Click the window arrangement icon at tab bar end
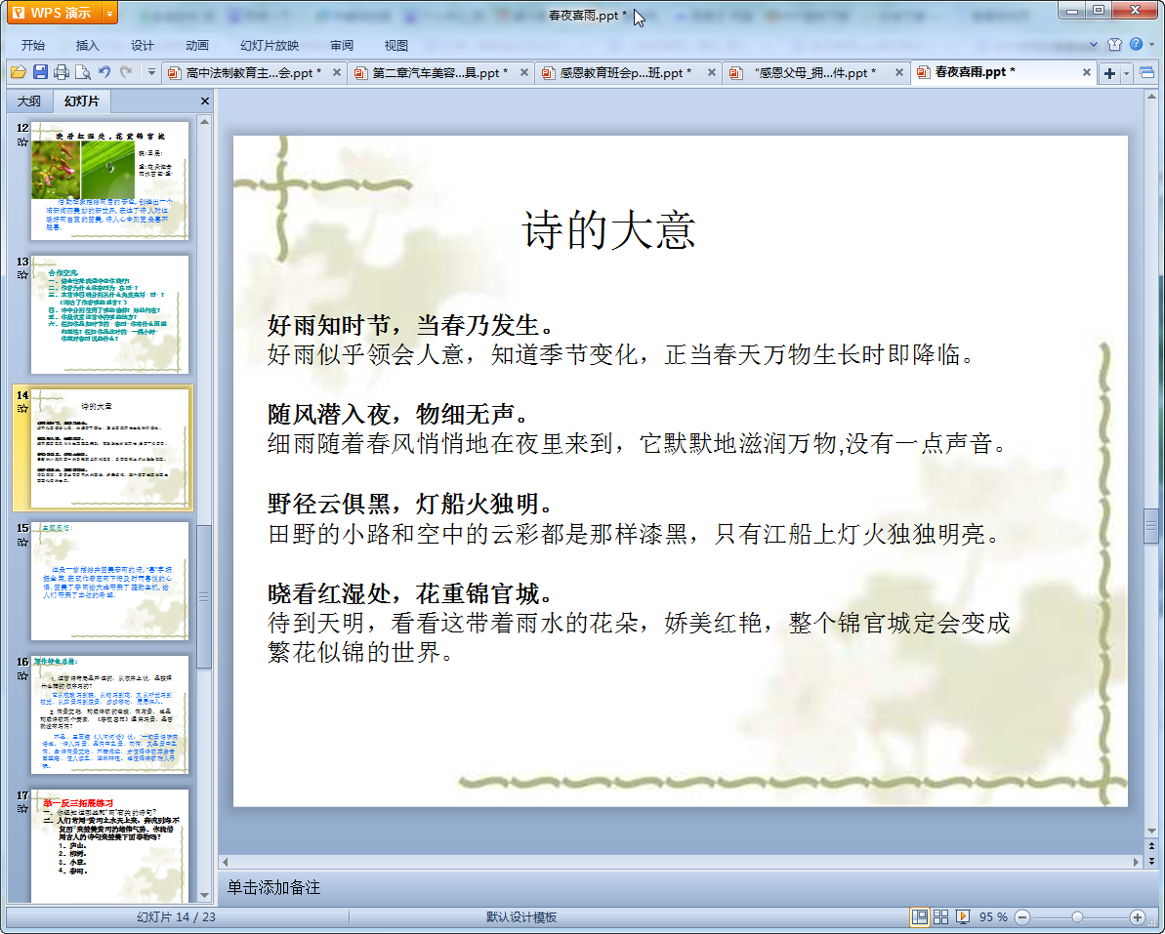The width and height of the screenshot is (1165, 934). click(1146, 73)
